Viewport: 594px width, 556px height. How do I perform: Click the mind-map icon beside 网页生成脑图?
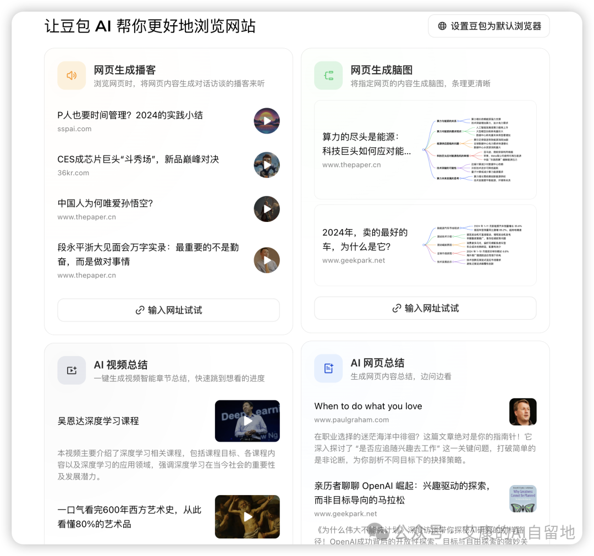(x=328, y=75)
